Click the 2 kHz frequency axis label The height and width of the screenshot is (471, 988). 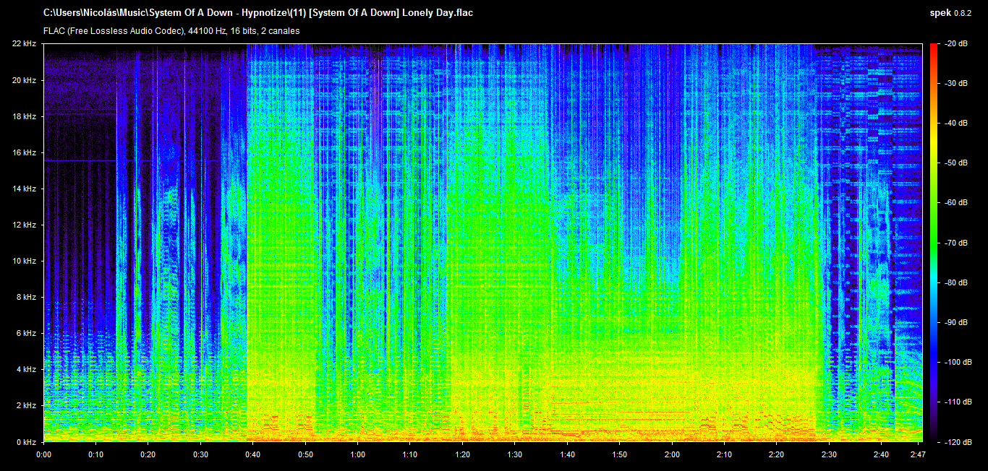coord(26,405)
